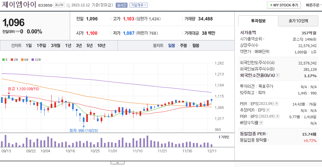Open help icon next to PBR BPS
Screen dimensions: 322x167
[277, 117]
